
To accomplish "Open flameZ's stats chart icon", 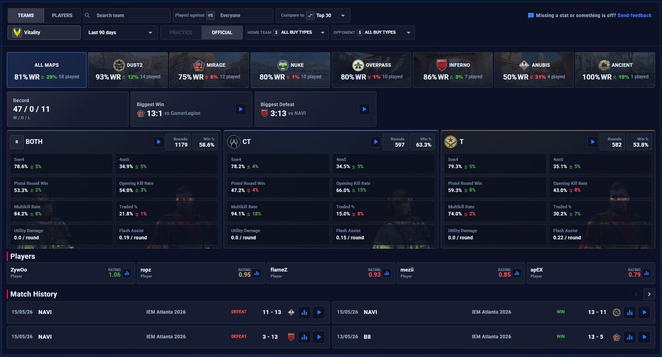I will (x=388, y=273).
